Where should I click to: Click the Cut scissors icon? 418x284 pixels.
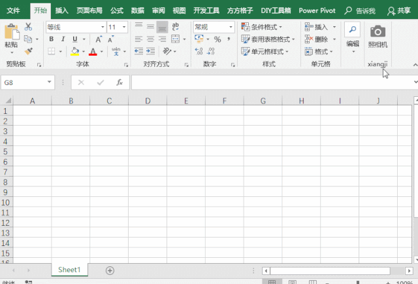pyautogui.click(x=28, y=27)
